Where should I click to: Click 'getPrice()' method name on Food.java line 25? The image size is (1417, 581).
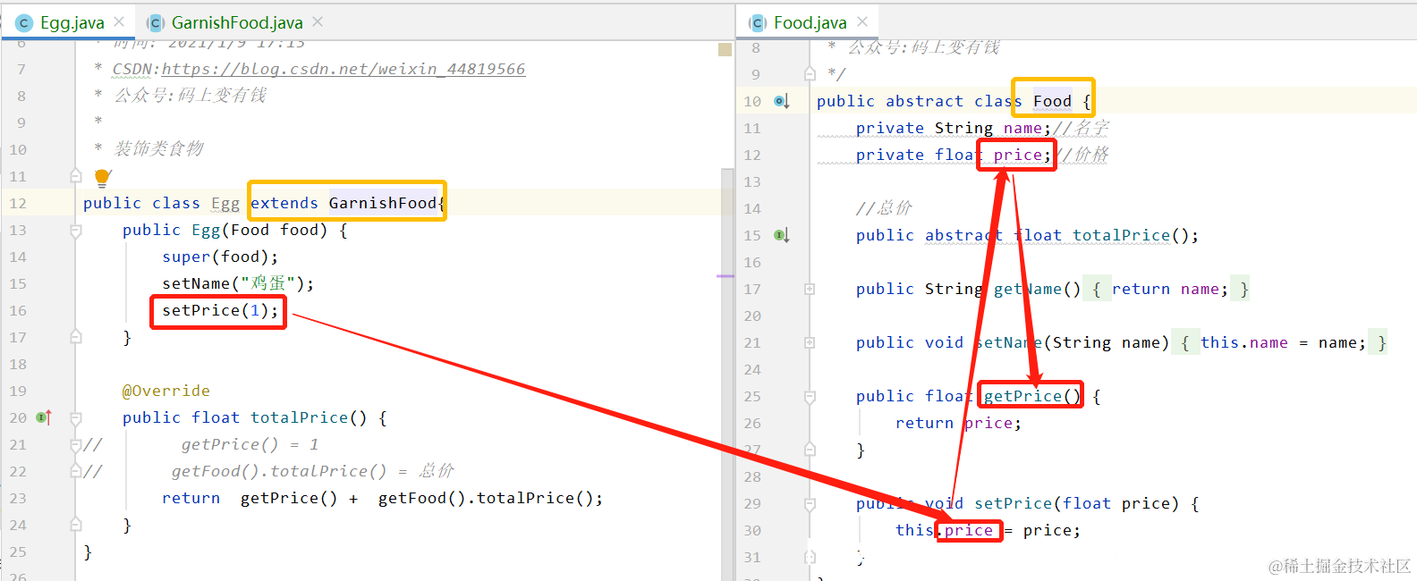[1032, 396]
